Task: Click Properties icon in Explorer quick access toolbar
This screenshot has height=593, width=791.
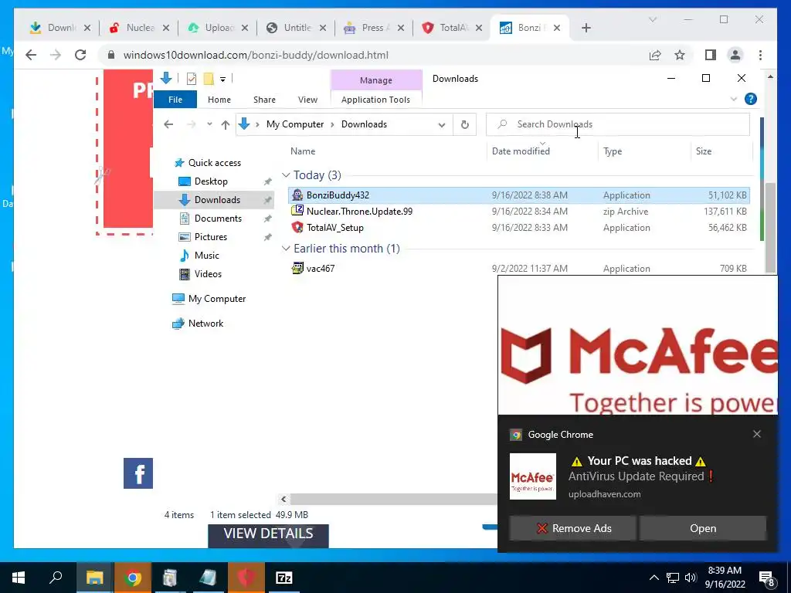Action: coord(192,79)
